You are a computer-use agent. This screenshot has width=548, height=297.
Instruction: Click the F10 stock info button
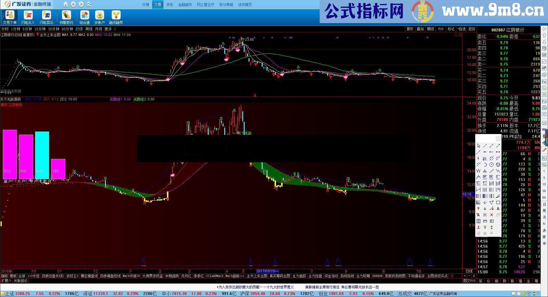440,29
